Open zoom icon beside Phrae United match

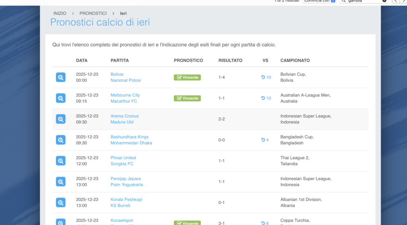(x=60, y=161)
